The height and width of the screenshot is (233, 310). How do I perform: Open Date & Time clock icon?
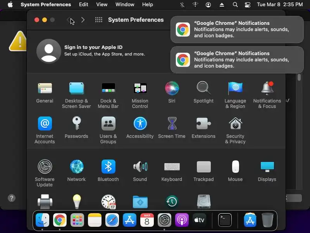[x=108, y=202]
